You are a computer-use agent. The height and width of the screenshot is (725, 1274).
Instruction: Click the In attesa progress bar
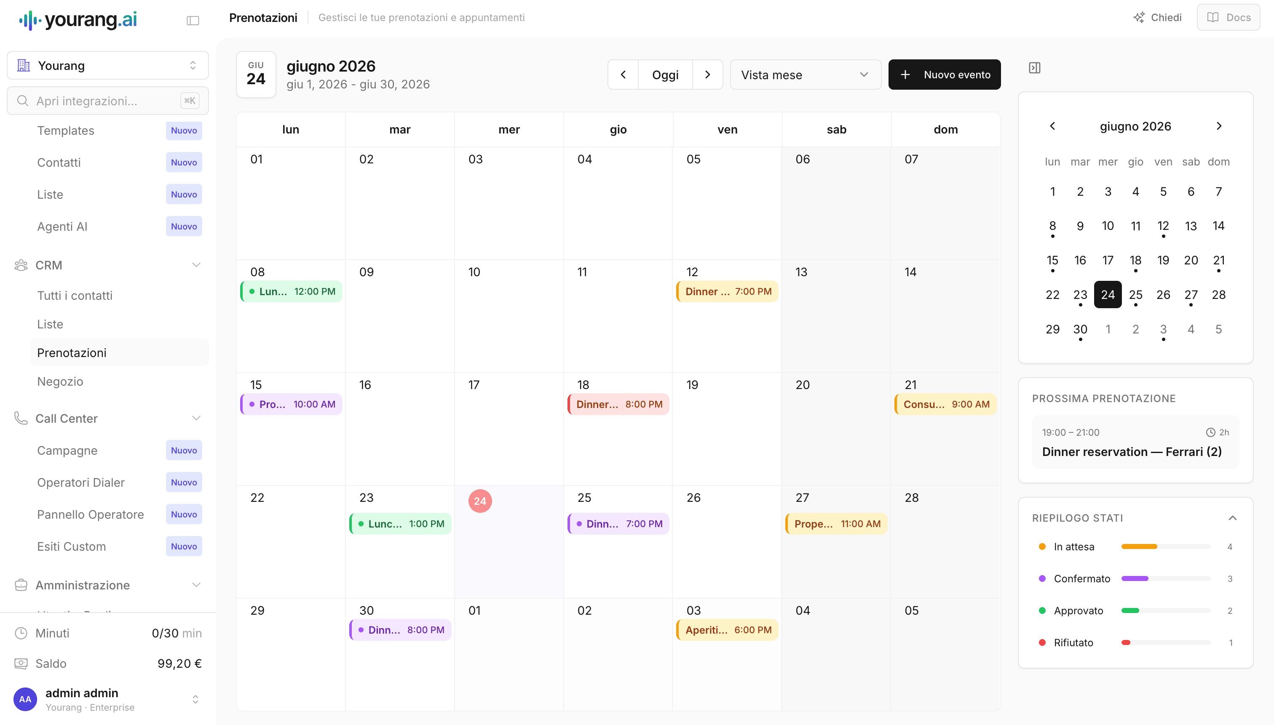1165,547
